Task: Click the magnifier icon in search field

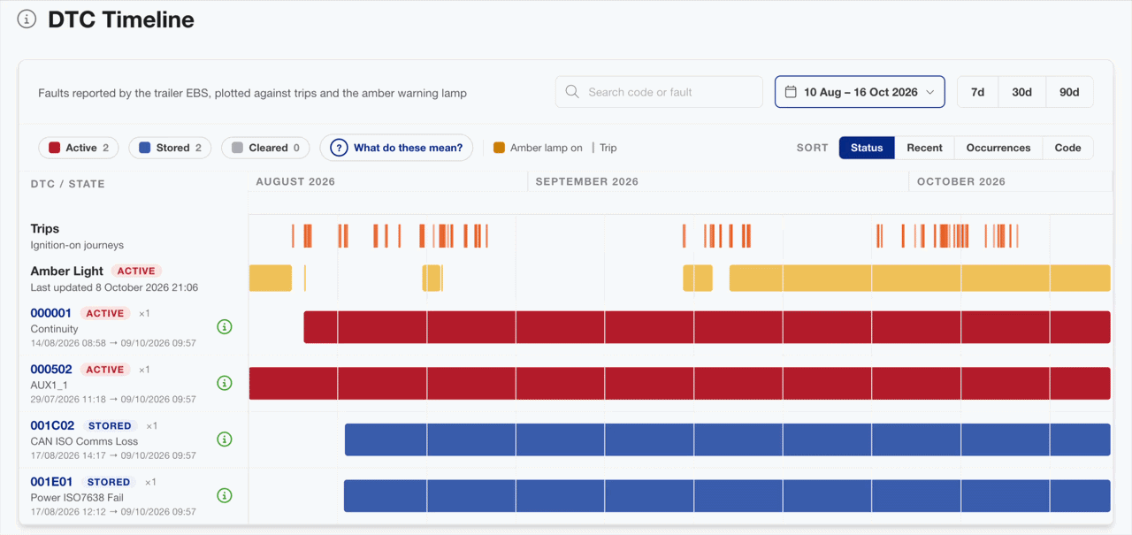Action: [572, 92]
